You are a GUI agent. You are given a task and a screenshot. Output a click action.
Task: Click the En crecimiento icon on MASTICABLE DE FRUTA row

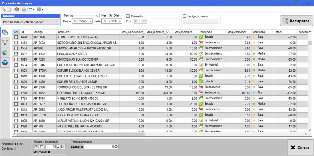tap(201, 126)
